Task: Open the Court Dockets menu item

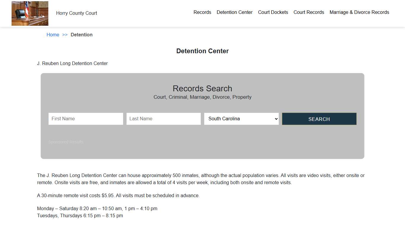Action: coord(273,12)
